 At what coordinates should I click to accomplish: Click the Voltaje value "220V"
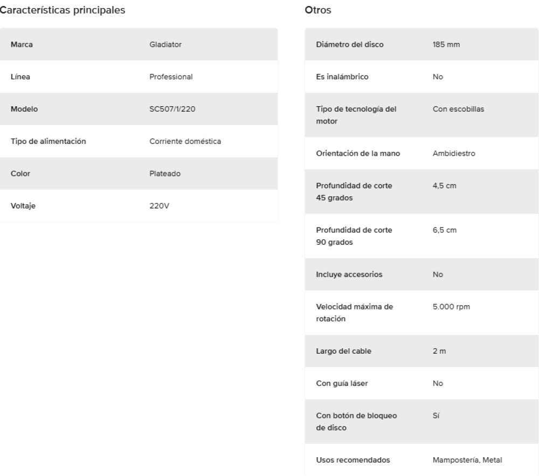pos(159,206)
